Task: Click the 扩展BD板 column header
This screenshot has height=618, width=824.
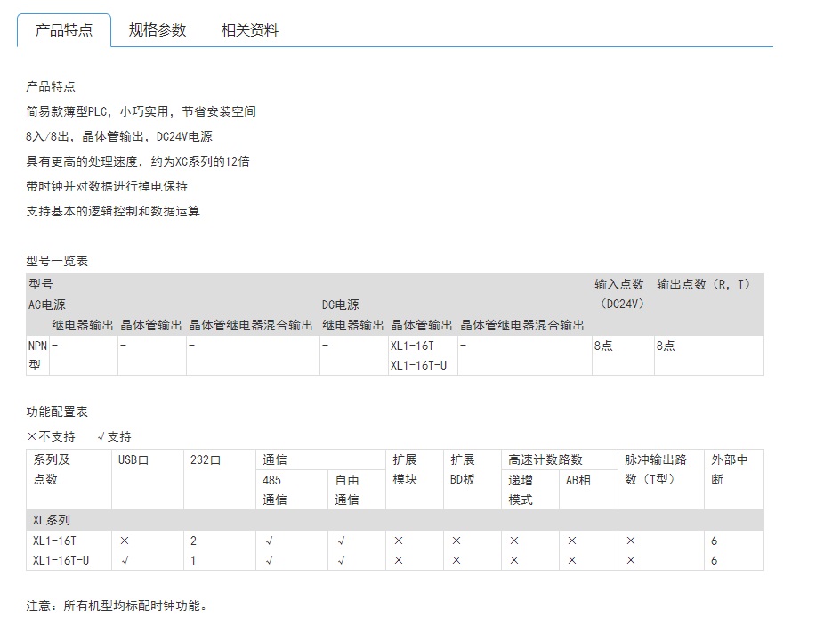Action: pyautogui.click(x=463, y=469)
